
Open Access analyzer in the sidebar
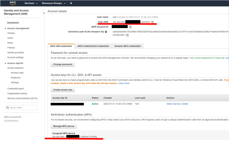coord(15,68)
